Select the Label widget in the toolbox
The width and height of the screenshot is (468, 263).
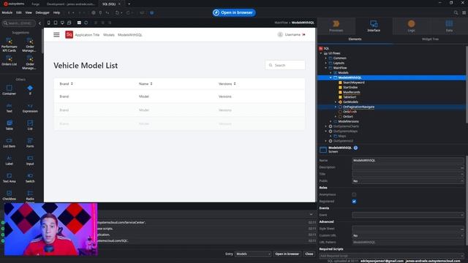point(9,160)
